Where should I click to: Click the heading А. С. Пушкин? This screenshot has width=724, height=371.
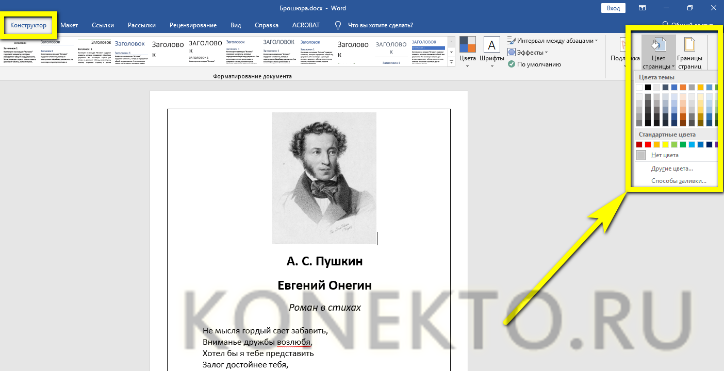(324, 261)
